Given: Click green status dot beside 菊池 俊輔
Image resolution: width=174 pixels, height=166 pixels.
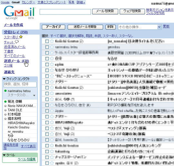Looking at the screenshot, I should [5, 101].
